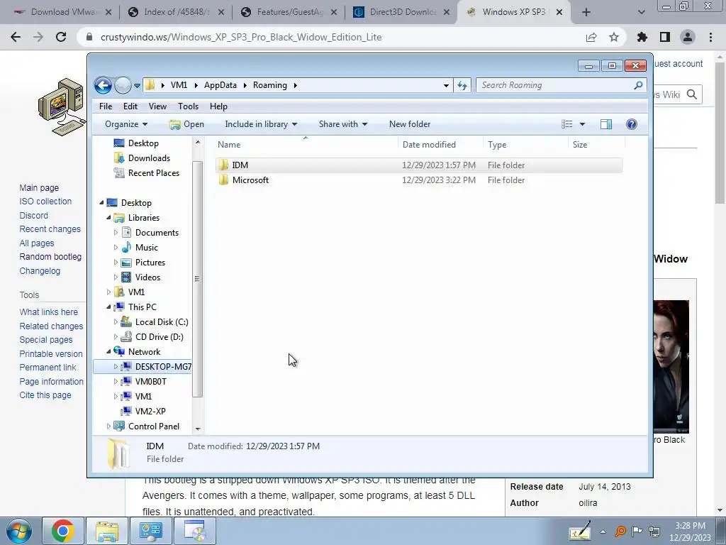
Task: Collapse the Libraries tree node
Action: pyautogui.click(x=108, y=217)
